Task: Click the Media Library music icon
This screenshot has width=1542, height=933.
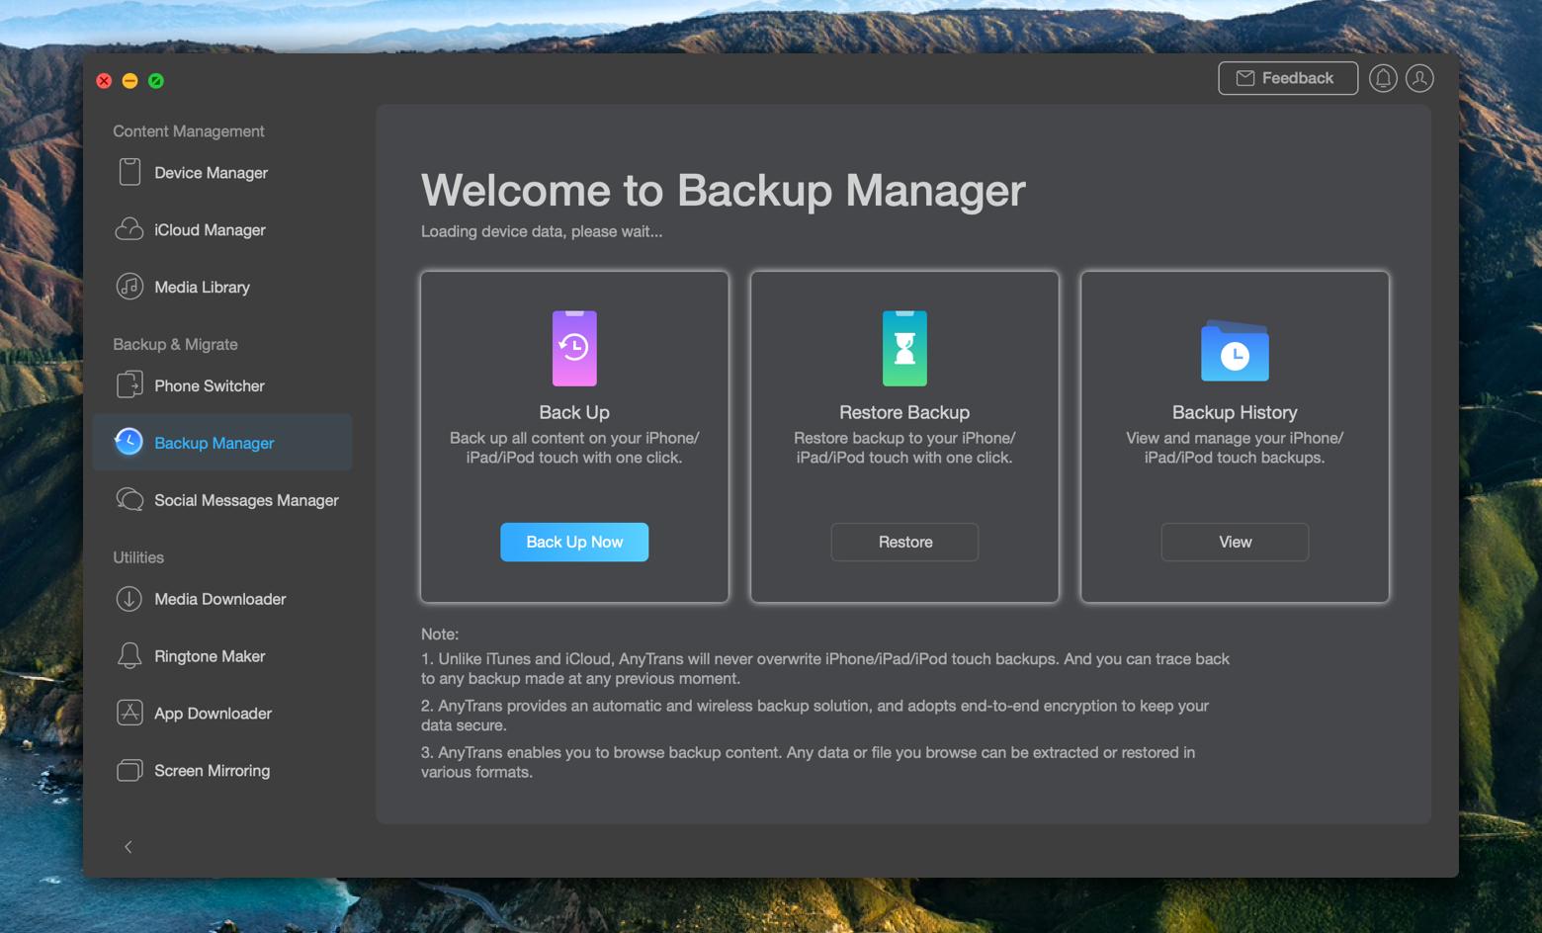Action: [129, 287]
